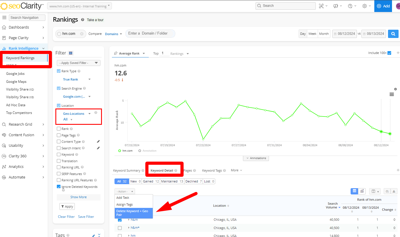
Task: Edit Search Intent with pencil icon
Action: click(98, 148)
